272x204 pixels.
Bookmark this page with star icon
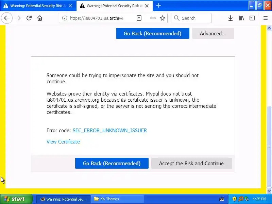click(x=163, y=18)
